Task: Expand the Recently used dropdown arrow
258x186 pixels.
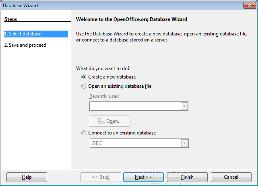Action: pyautogui.click(x=184, y=106)
